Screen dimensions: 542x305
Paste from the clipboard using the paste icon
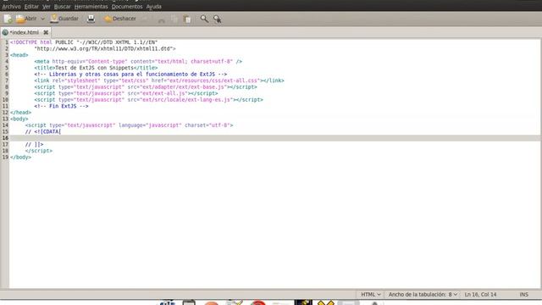coord(187,19)
